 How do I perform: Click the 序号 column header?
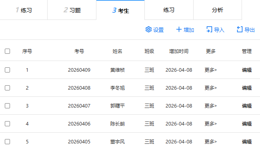pyautogui.click(x=27, y=51)
